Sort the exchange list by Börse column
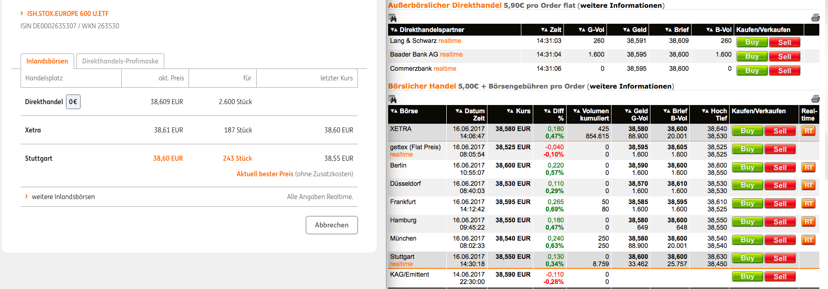The image size is (828, 289). pos(394,111)
